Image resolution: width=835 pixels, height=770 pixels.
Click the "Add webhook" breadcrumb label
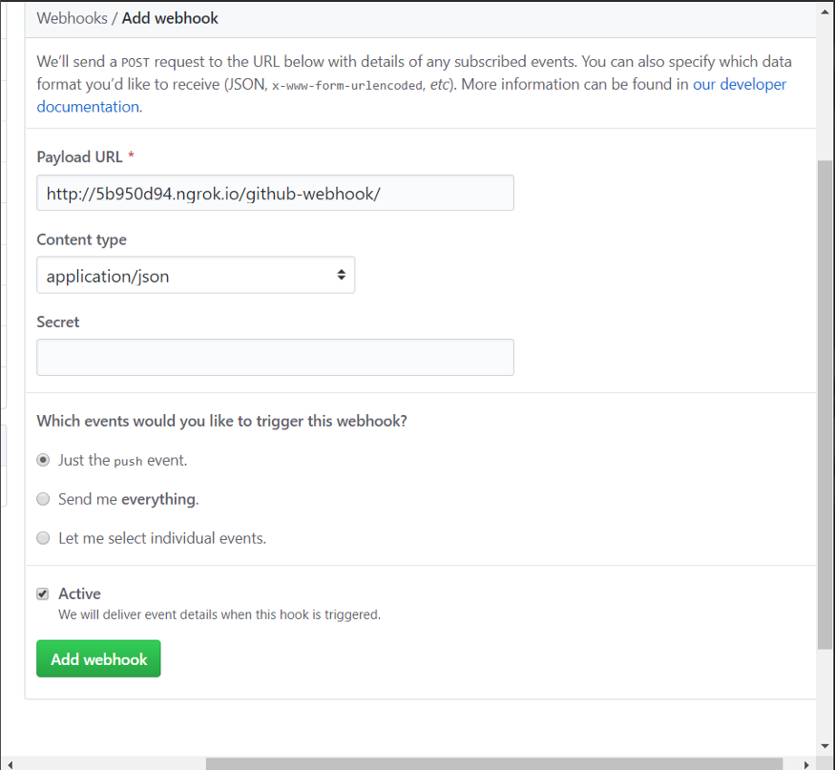pyautogui.click(x=170, y=17)
